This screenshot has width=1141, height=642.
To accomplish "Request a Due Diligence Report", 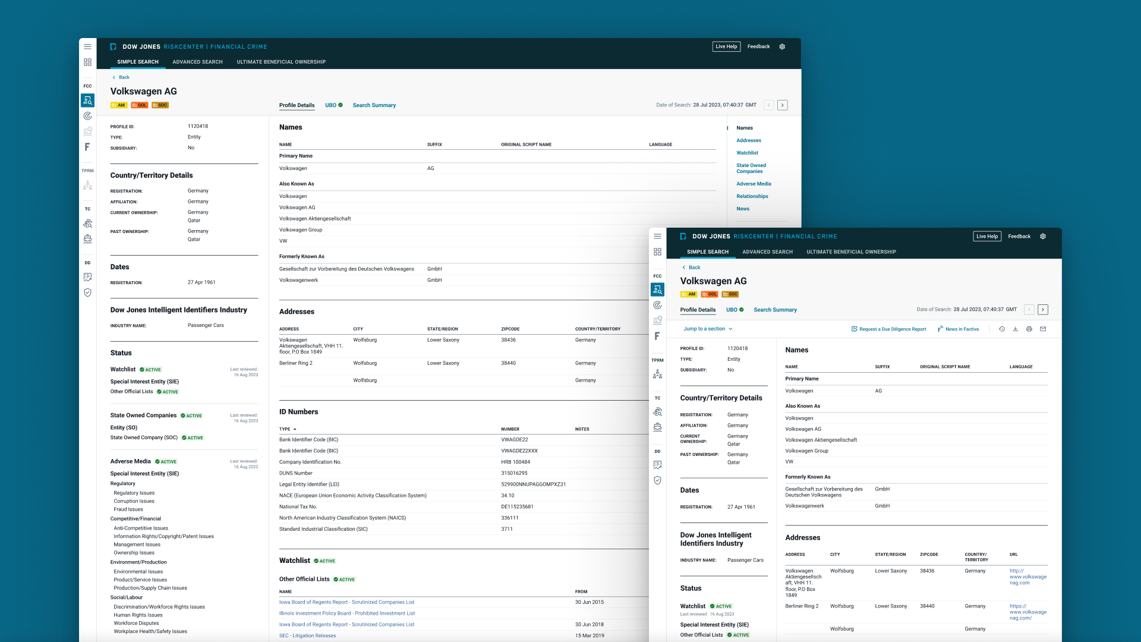I will pyautogui.click(x=888, y=329).
